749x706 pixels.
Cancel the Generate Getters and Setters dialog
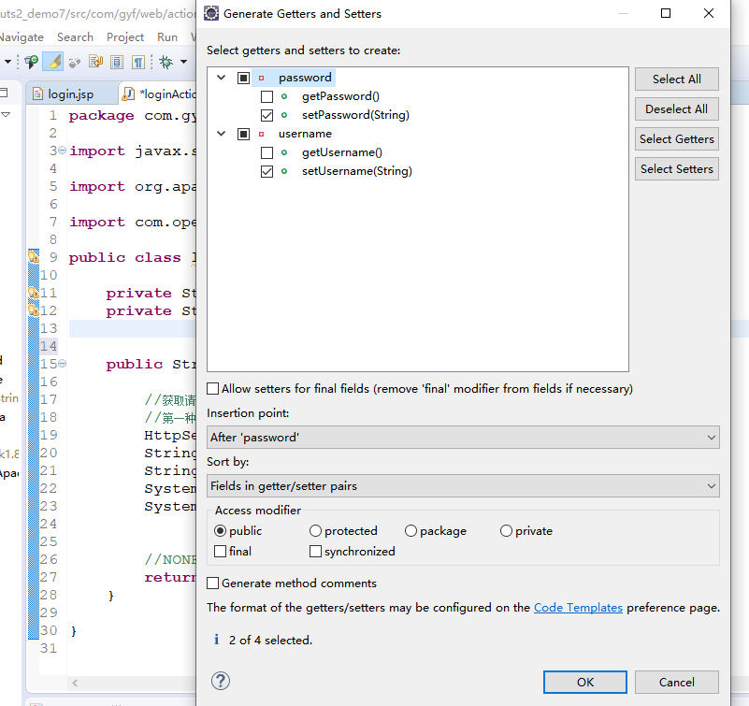[676, 682]
